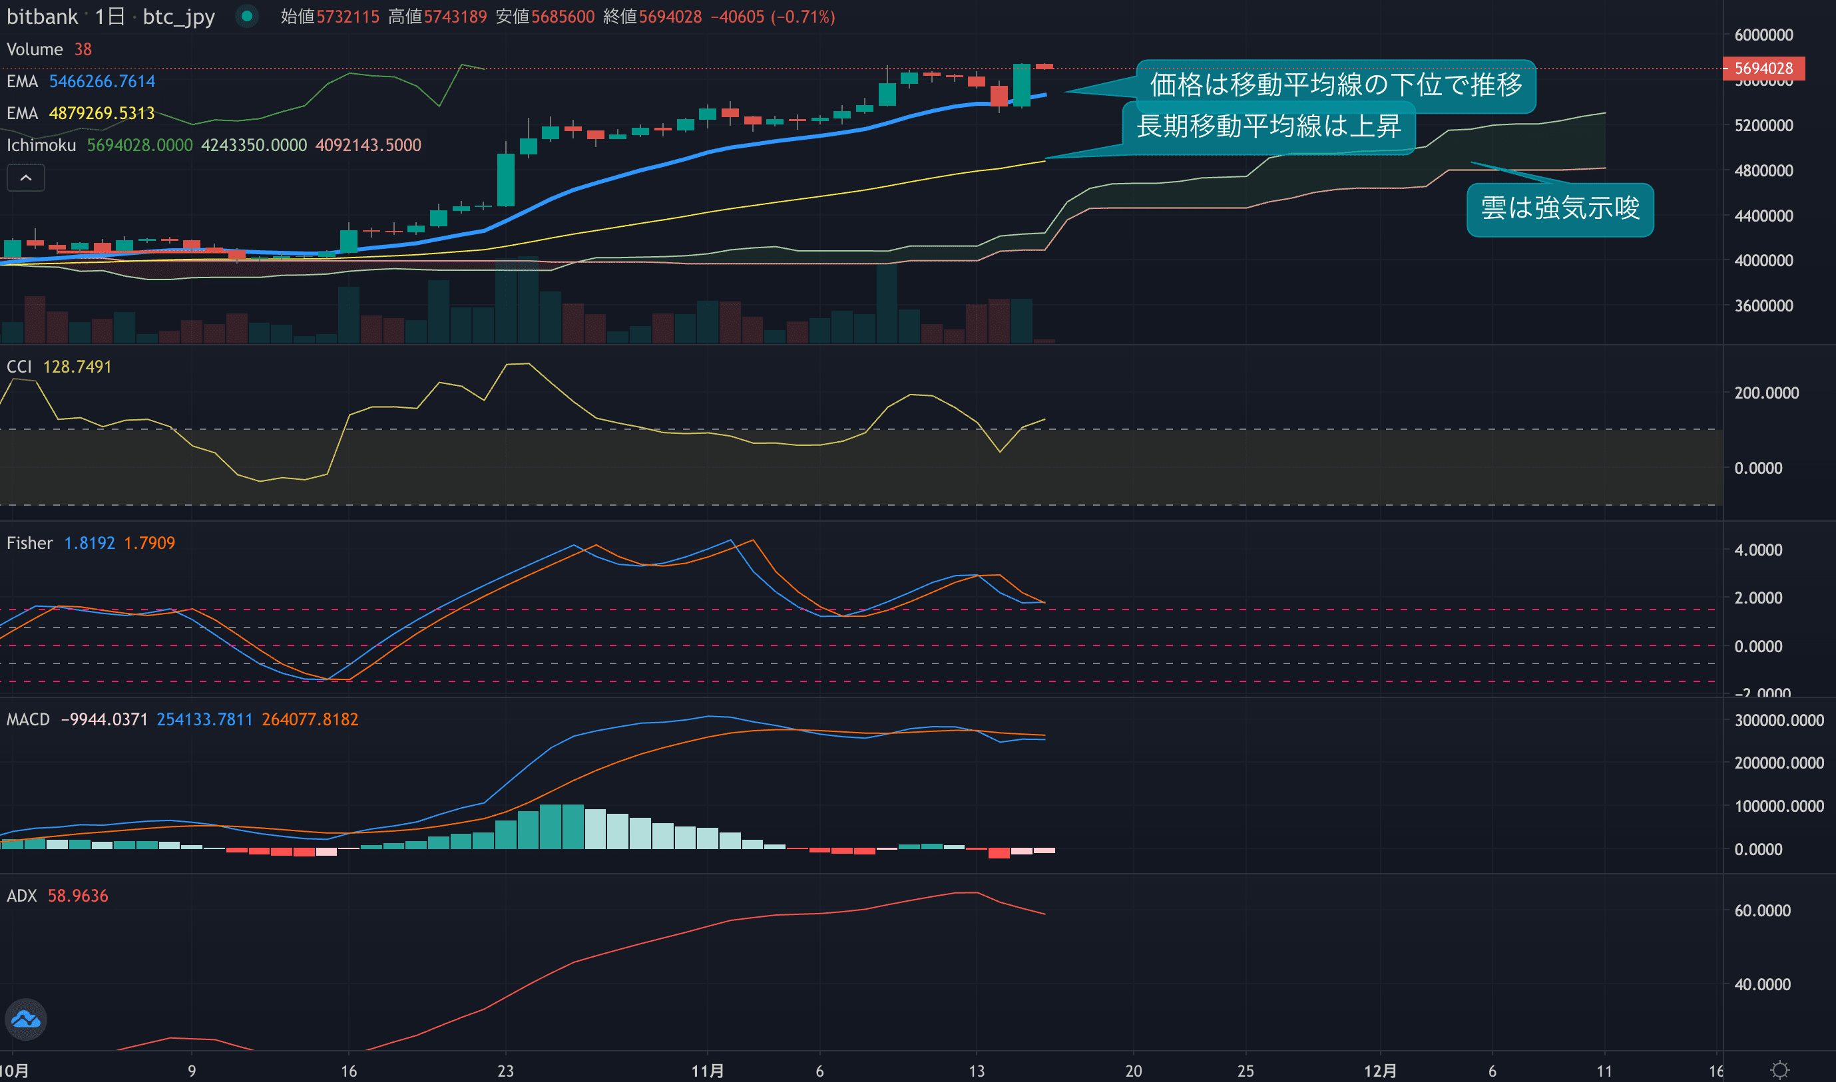Image resolution: width=1836 pixels, height=1082 pixels.
Task: Collapse the indicator legend with chevron button
Action: pos(25,178)
